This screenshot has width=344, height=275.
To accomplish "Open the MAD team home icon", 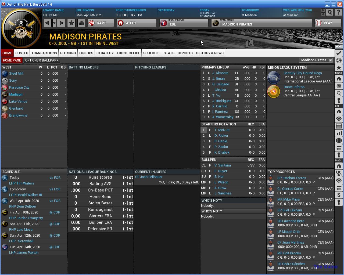I will 339,166.
